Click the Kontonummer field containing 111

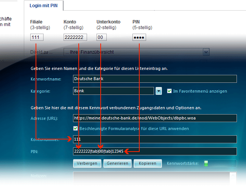[154, 139]
